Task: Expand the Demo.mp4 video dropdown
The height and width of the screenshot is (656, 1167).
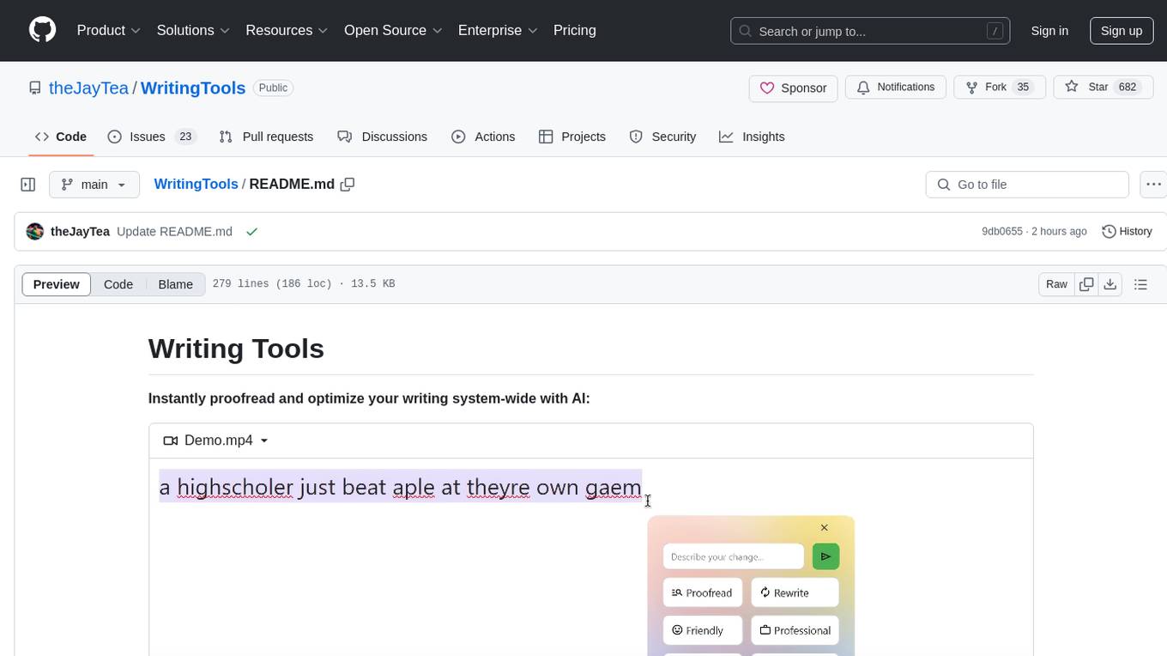Action: coord(216,440)
